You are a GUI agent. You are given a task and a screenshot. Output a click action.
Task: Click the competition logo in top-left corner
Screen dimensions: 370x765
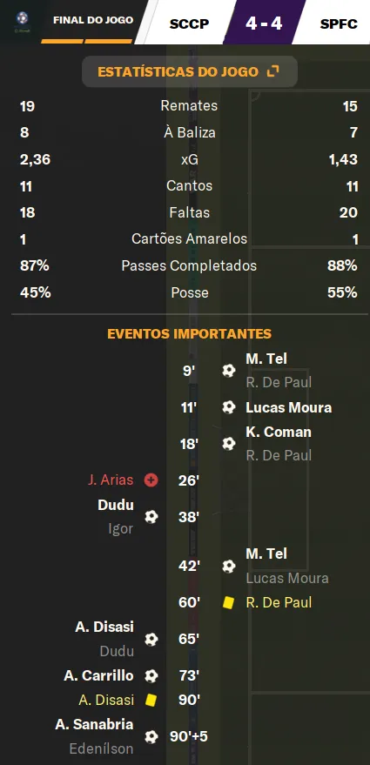click(22, 21)
